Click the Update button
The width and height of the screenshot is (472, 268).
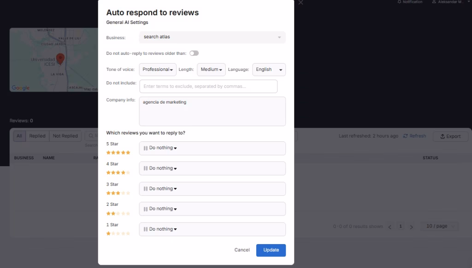[x=271, y=250]
